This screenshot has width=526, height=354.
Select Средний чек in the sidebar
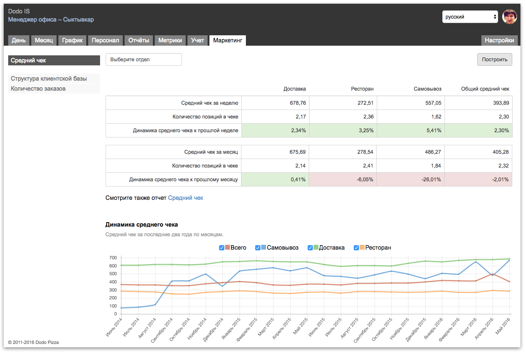(x=54, y=60)
